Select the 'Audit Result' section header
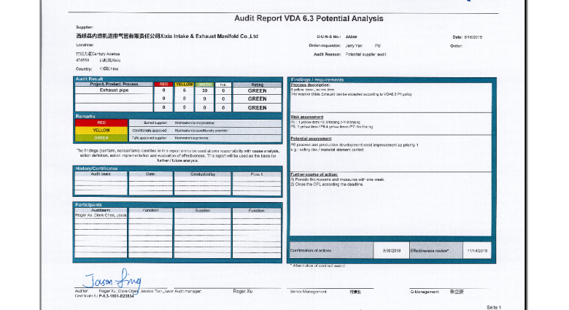 90,79
